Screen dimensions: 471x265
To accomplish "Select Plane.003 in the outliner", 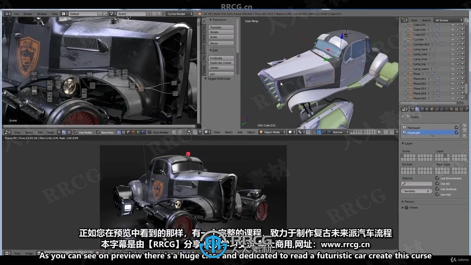I will point(419,88).
